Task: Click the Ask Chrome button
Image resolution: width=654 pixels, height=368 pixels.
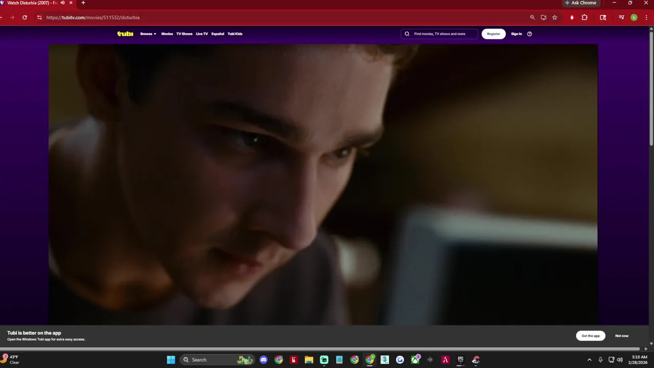Action: [x=580, y=3]
